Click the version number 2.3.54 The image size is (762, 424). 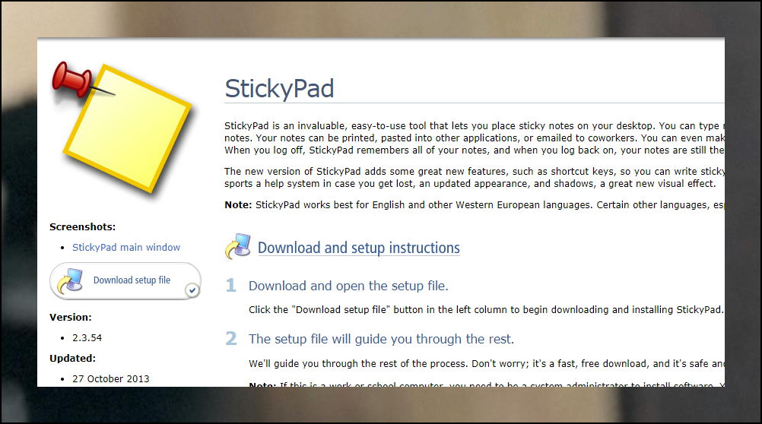pos(87,337)
